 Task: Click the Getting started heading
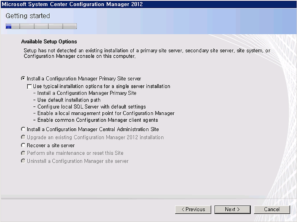tap(28, 16)
